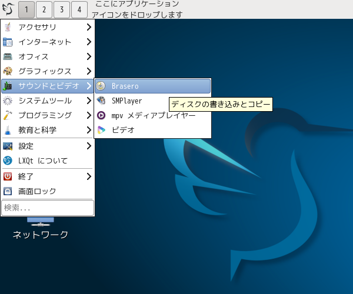The image size is (353, 294).
Task: Click the Brasero disc icon
Action: (x=101, y=86)
